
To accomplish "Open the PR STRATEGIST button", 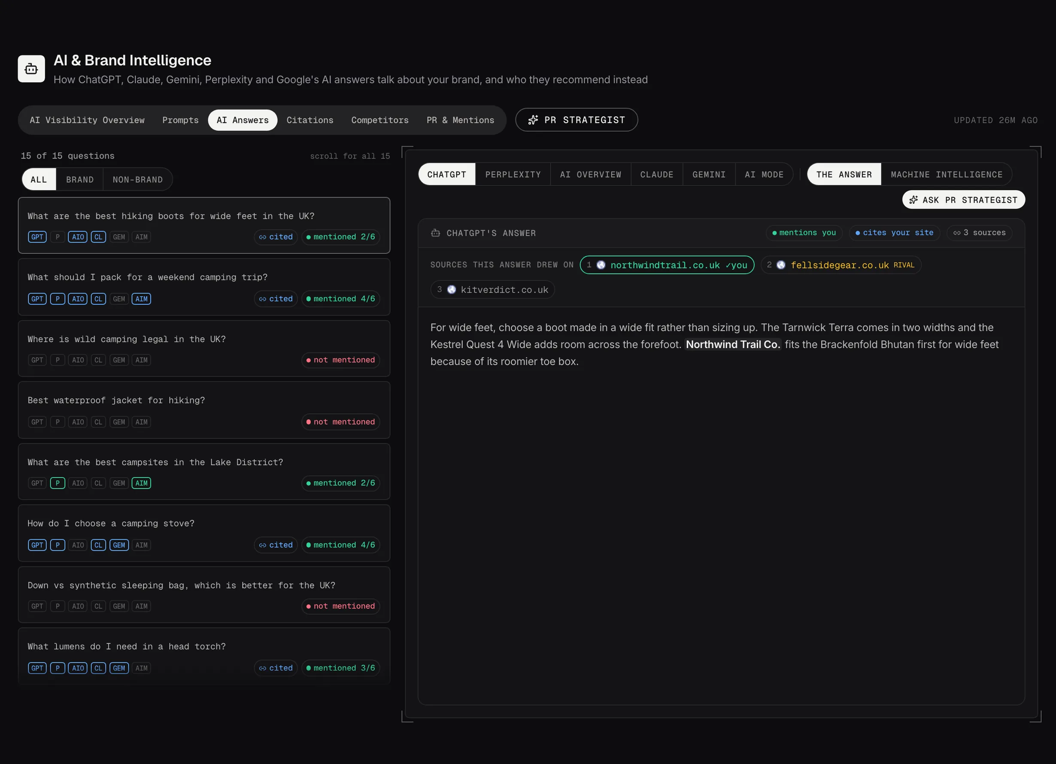I will 577,120.
